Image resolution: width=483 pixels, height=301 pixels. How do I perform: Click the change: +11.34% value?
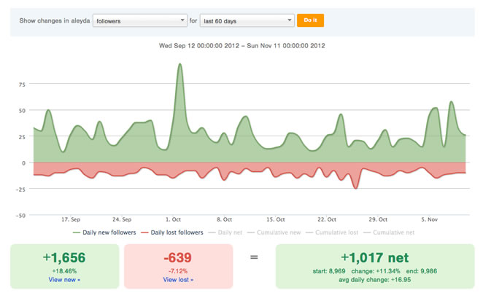(x=376, y=271)
